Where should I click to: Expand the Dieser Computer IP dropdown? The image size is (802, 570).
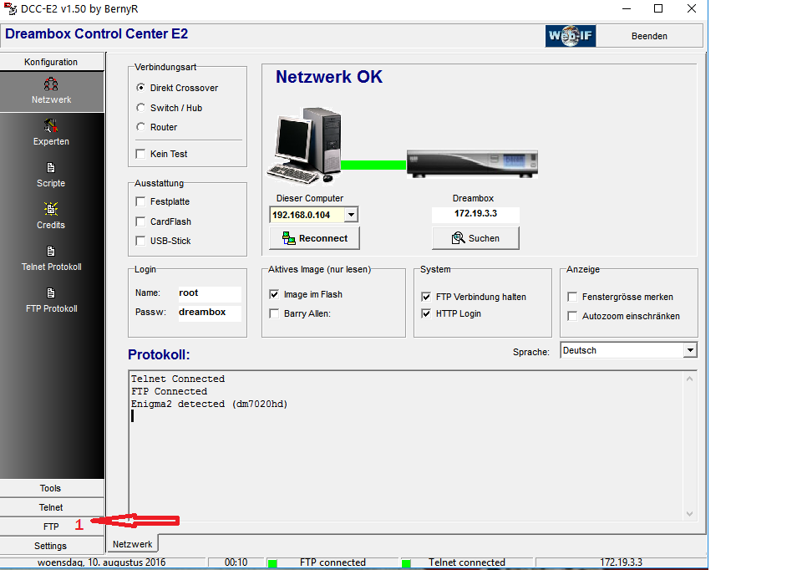pyautogui.click(x=351, y=215)
